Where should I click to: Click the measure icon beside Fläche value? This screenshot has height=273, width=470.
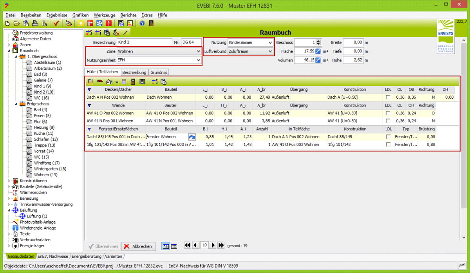click(x=318, y=51)
